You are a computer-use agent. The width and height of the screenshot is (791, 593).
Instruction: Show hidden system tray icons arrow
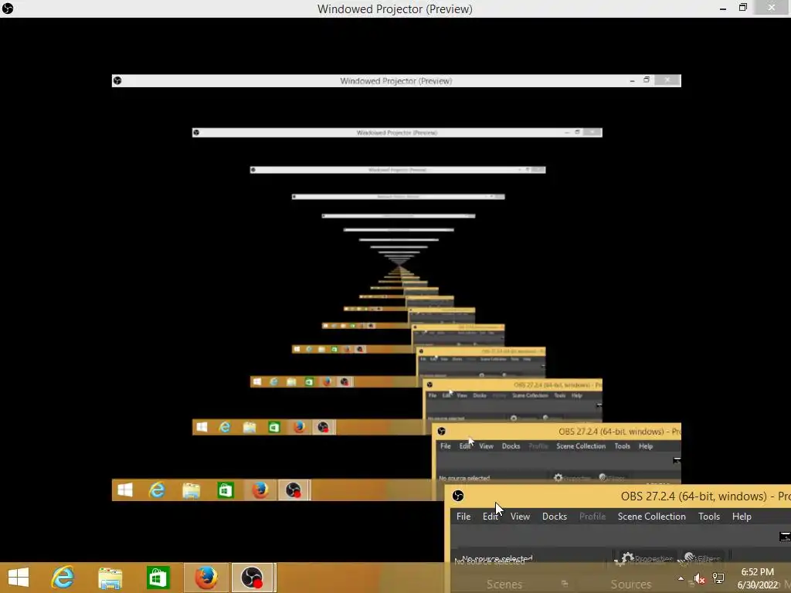point(681,578)
